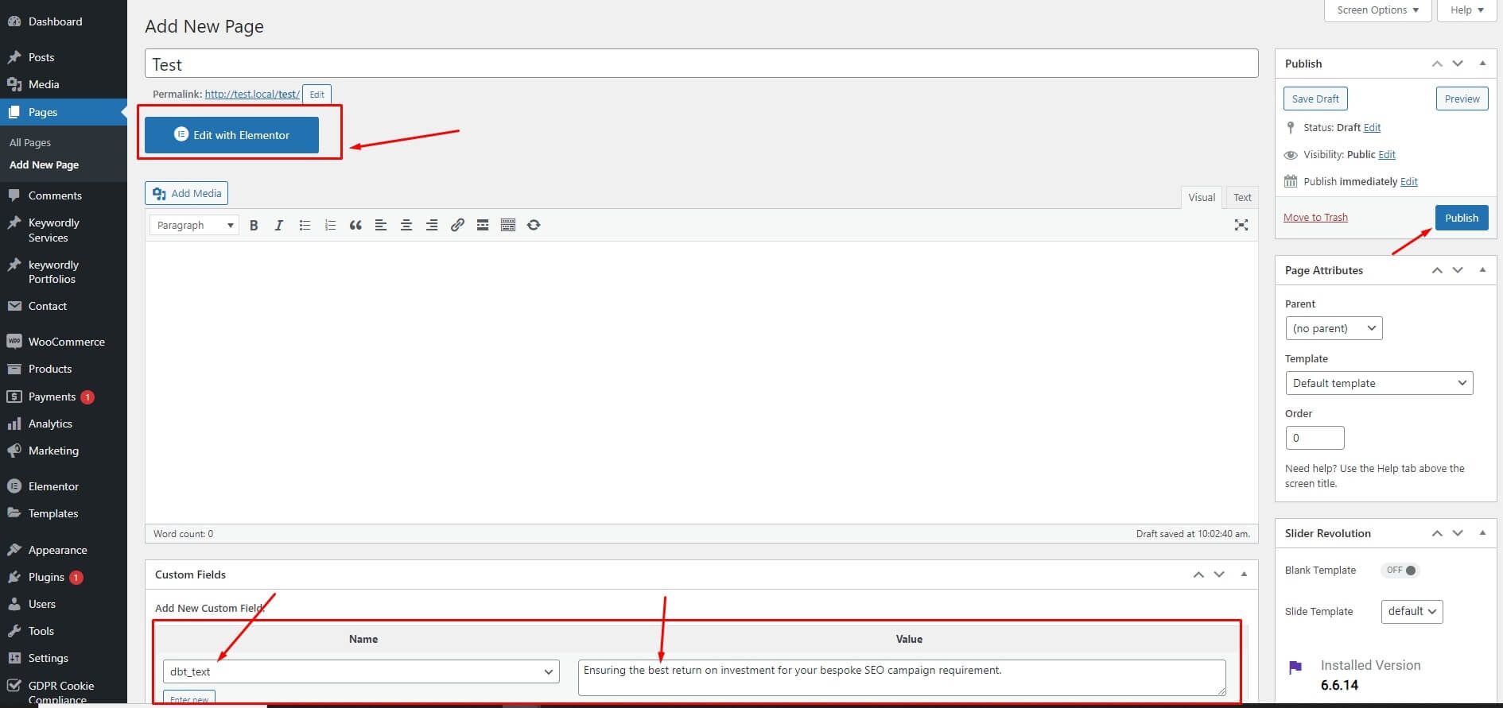This screenshot has width=1503, height=708.
Task: Apply italic formatting in the editor toolbar
Action: [279, 226]
